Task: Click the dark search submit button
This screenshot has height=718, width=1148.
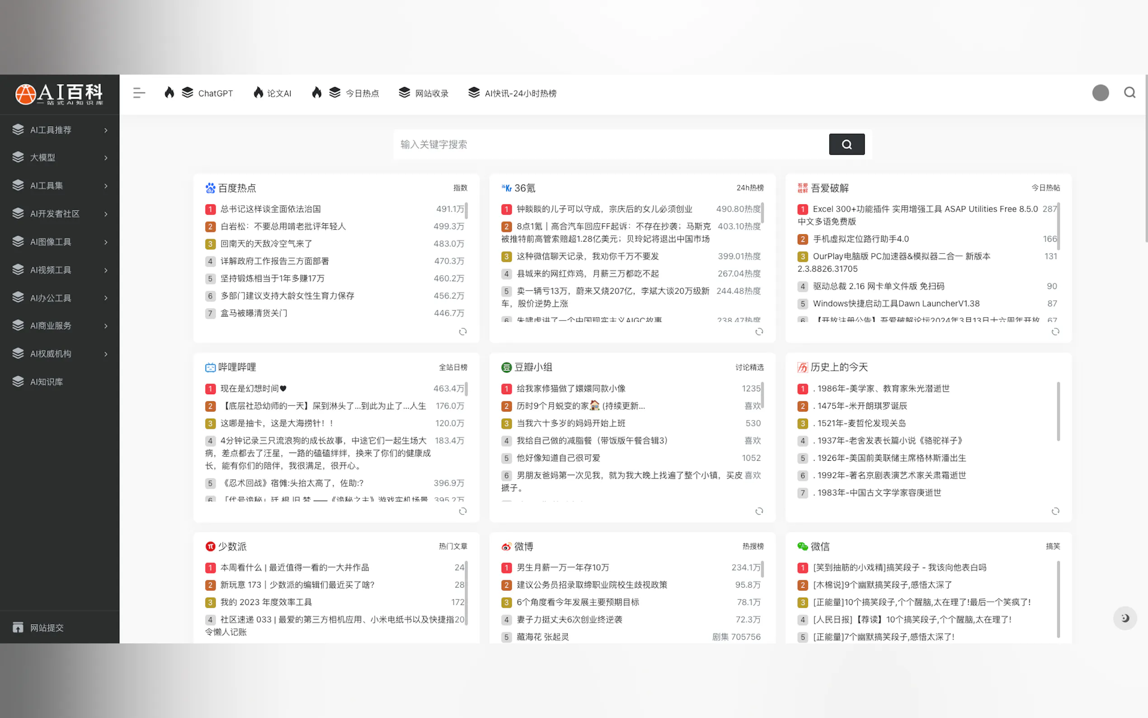Action: coord(846,144)
